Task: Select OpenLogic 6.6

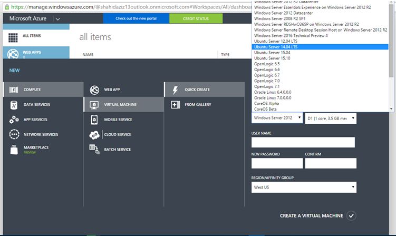Action: coord(320,70)
